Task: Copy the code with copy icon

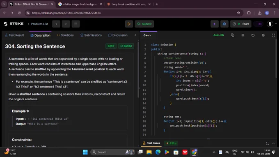Action: [233, 35]
